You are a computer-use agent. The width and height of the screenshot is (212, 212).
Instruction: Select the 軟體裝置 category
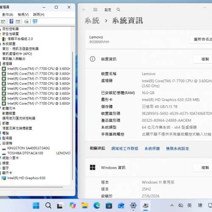click(x=9, y=113)
